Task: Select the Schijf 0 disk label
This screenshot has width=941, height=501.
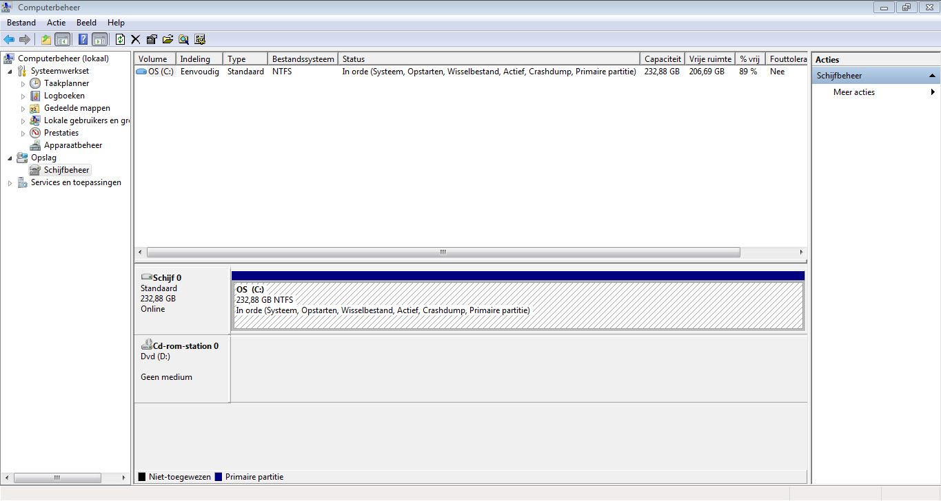Action: coord(182,300)
